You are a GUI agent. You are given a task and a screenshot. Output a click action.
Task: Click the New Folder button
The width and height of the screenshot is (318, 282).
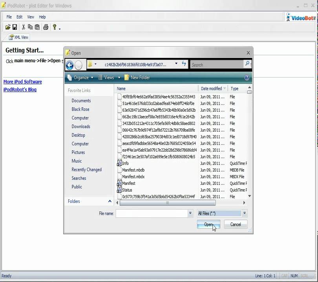pos(137,78)
